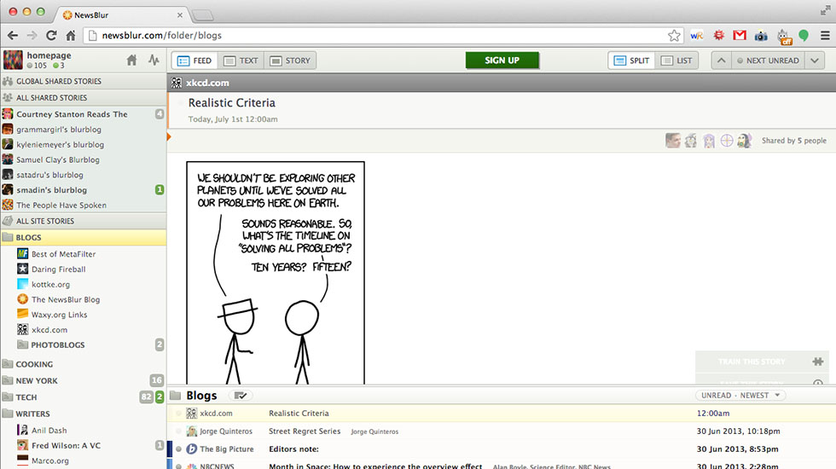
Task: Switch to List layout view
Action: [x=676, y=61]
